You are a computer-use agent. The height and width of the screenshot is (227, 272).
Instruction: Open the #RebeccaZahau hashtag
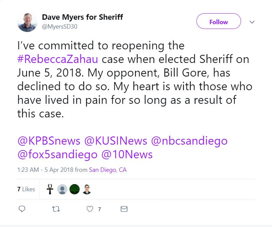coord(58,59)
